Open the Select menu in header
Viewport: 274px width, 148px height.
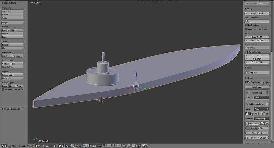(x=22, y=146)
